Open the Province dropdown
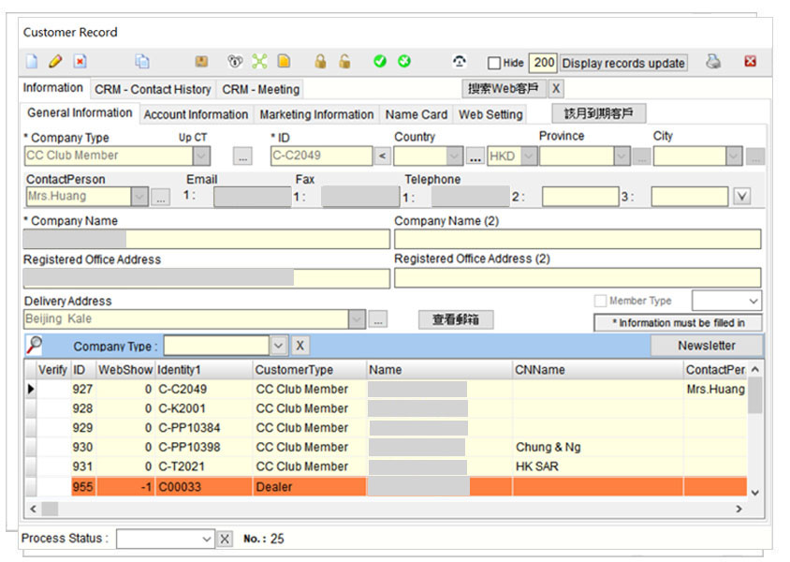Image resolution: width=790 pixels, height=562 pixels. coord(622,155)
